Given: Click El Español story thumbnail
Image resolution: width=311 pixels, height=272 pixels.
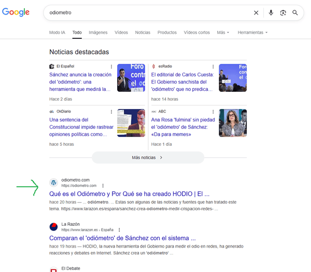Looking at the screenshot, I should 131,78.
